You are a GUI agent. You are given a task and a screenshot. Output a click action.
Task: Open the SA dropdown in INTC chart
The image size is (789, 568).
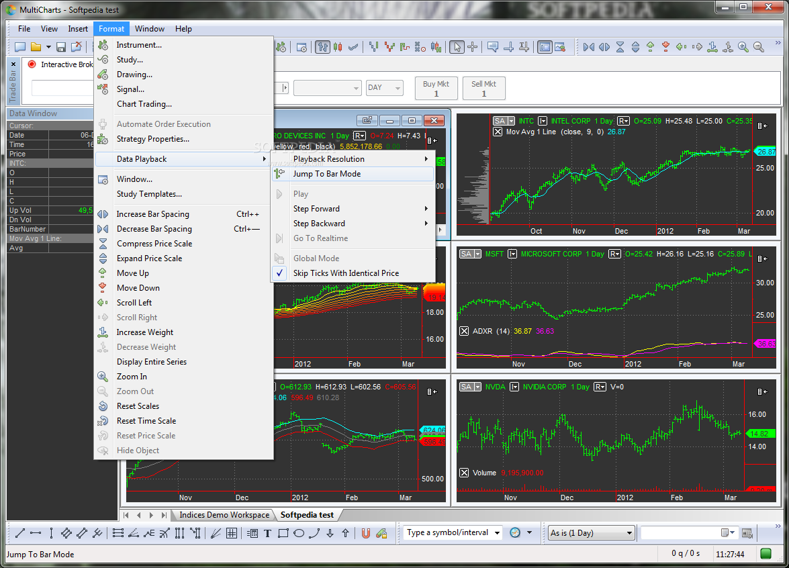511,121
